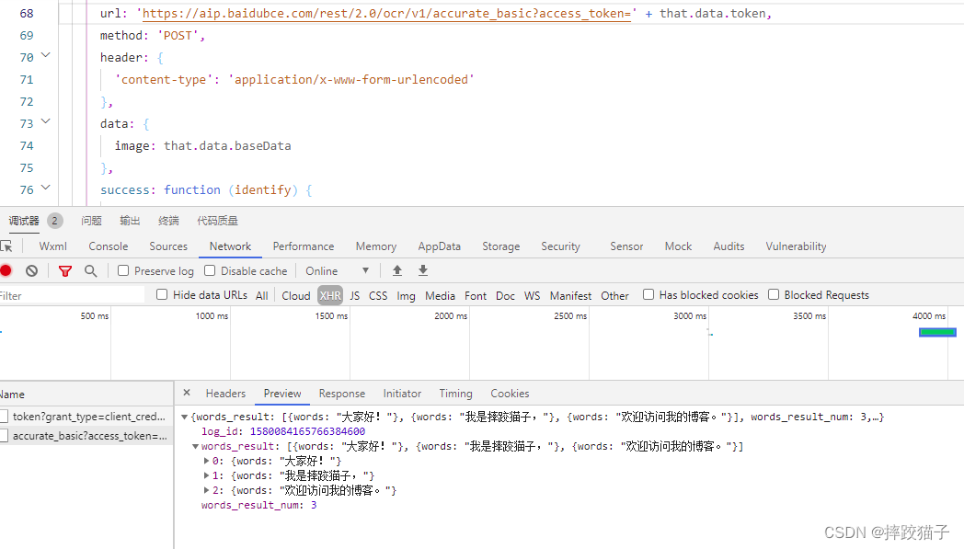Filter requests by Manifest type
Image resolution: width=964 pixels, height=549 pixels.
point(570,296)
